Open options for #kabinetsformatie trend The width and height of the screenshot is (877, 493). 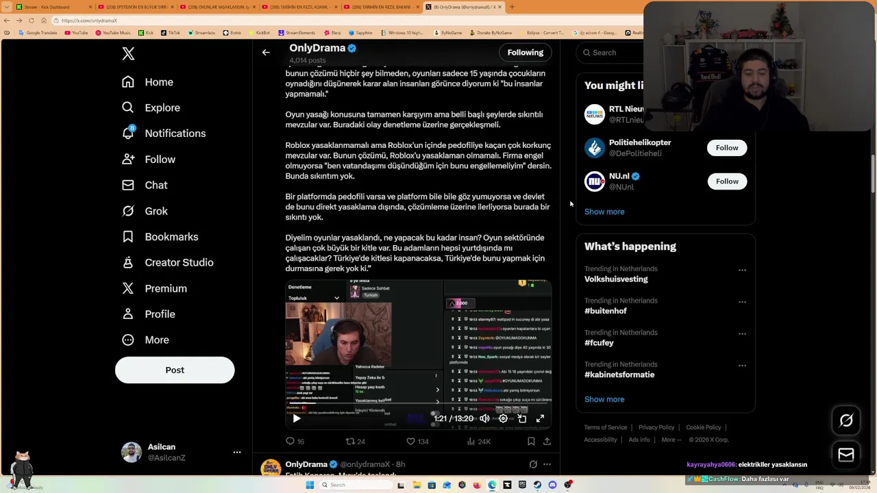(x=742, y=366)
